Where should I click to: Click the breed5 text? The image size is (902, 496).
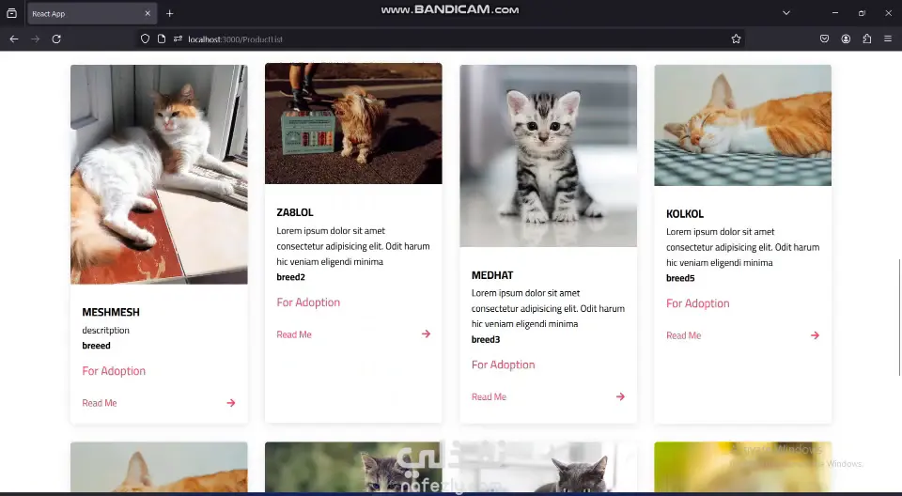[680, 278]
